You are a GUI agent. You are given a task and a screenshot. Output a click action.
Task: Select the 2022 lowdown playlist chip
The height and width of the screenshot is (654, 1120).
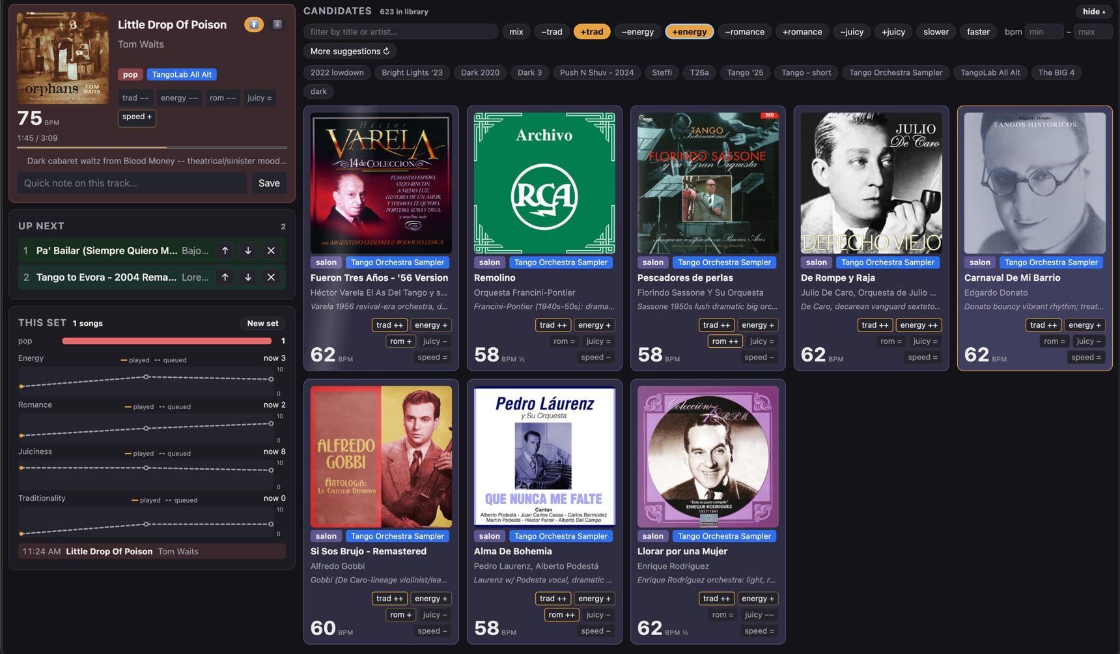point(337,72)
